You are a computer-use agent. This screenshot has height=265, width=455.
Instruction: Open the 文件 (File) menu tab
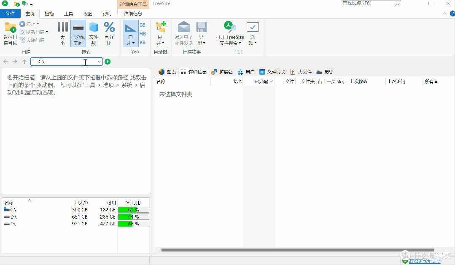[10, 14]
